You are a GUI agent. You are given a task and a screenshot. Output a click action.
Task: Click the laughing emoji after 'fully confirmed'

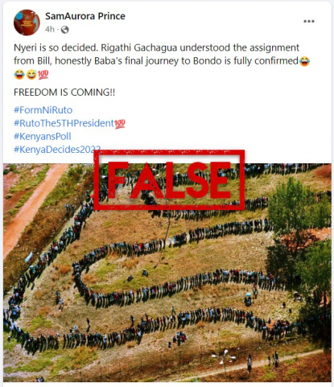tap(305, 61)
